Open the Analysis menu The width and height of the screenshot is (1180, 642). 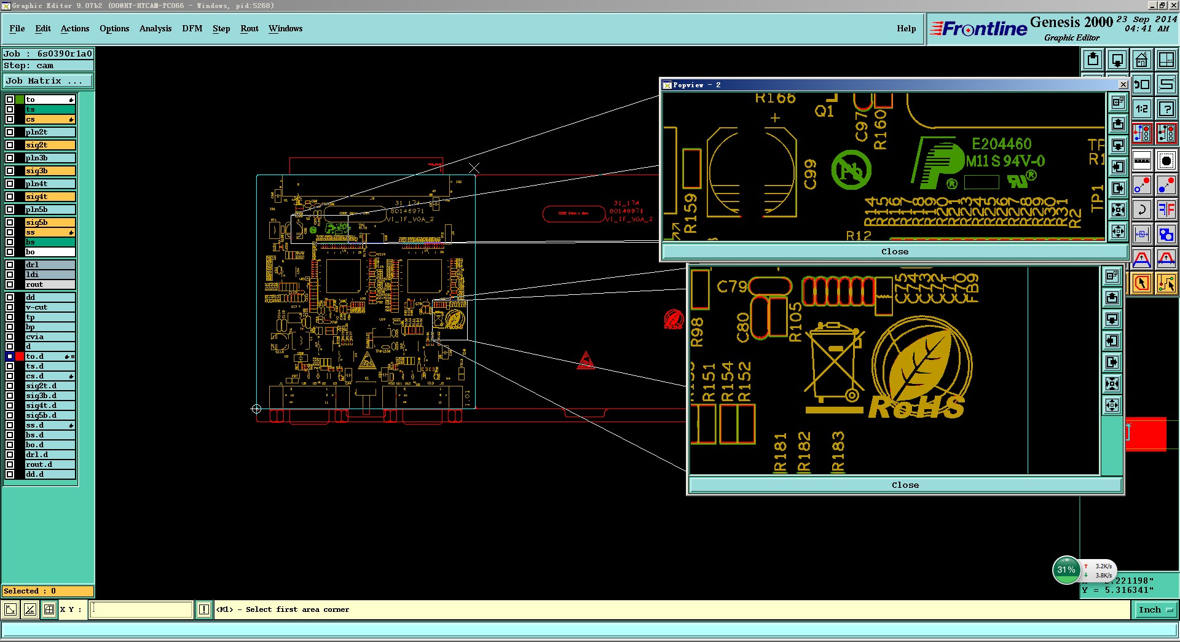[155, 28]
